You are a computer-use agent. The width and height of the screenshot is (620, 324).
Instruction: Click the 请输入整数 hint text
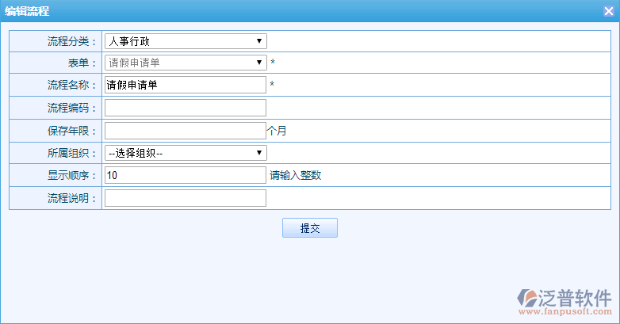[x=296, y=175]
